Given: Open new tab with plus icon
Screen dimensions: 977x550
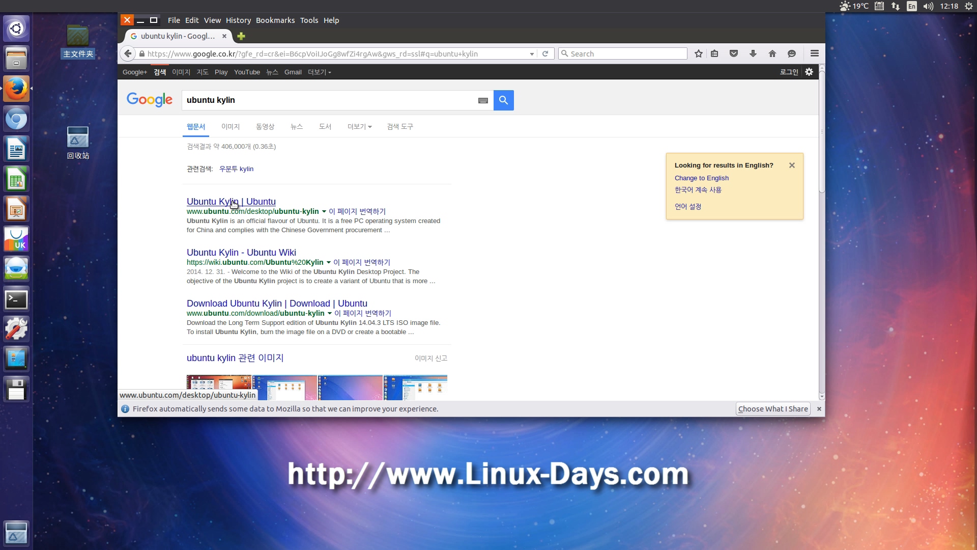Looking at the screenshot, I should [241, 36].
